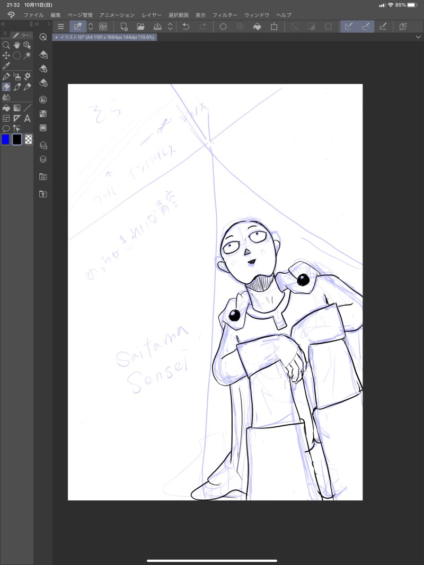Undo the last action

tap(186, 26)
